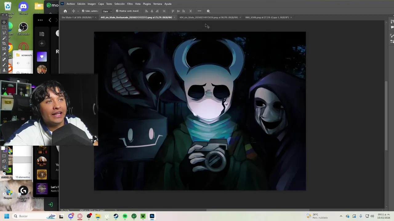The height and width of the screenshot is (221, 394).
Task: Select the Spot Healing Brush tool
Action: (4, 59)
